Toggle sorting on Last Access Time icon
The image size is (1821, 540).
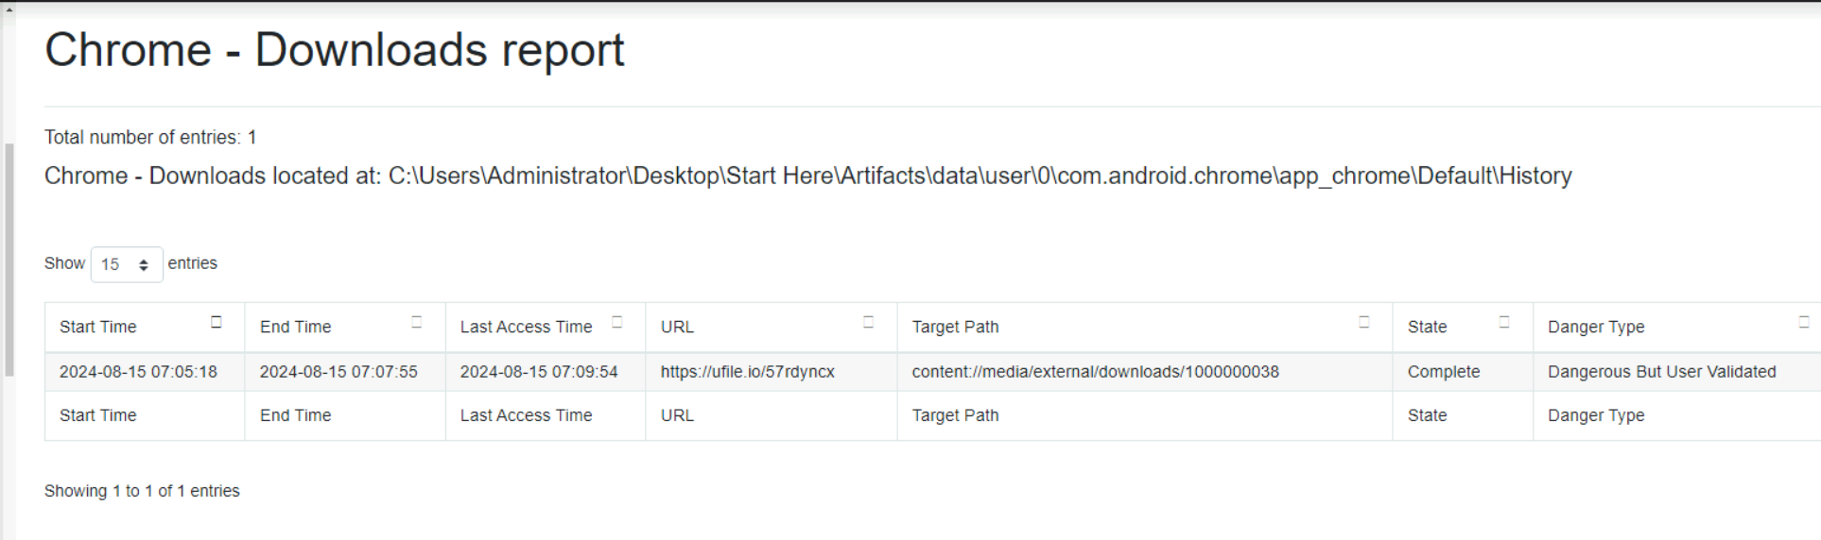click(617, 323)
